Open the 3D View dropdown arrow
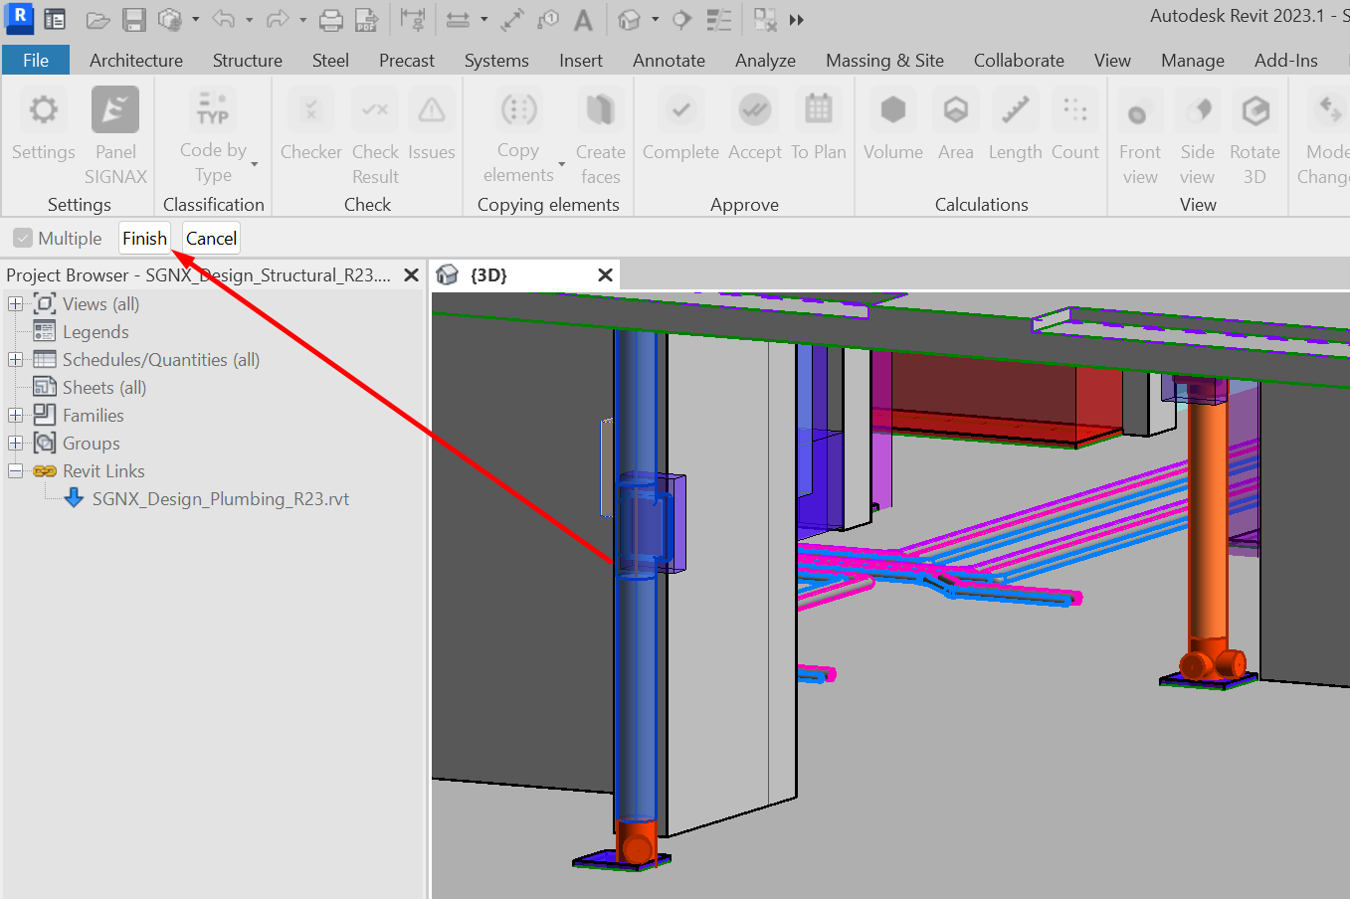This screenshot has height=899, width=1350. pos(655,20)
